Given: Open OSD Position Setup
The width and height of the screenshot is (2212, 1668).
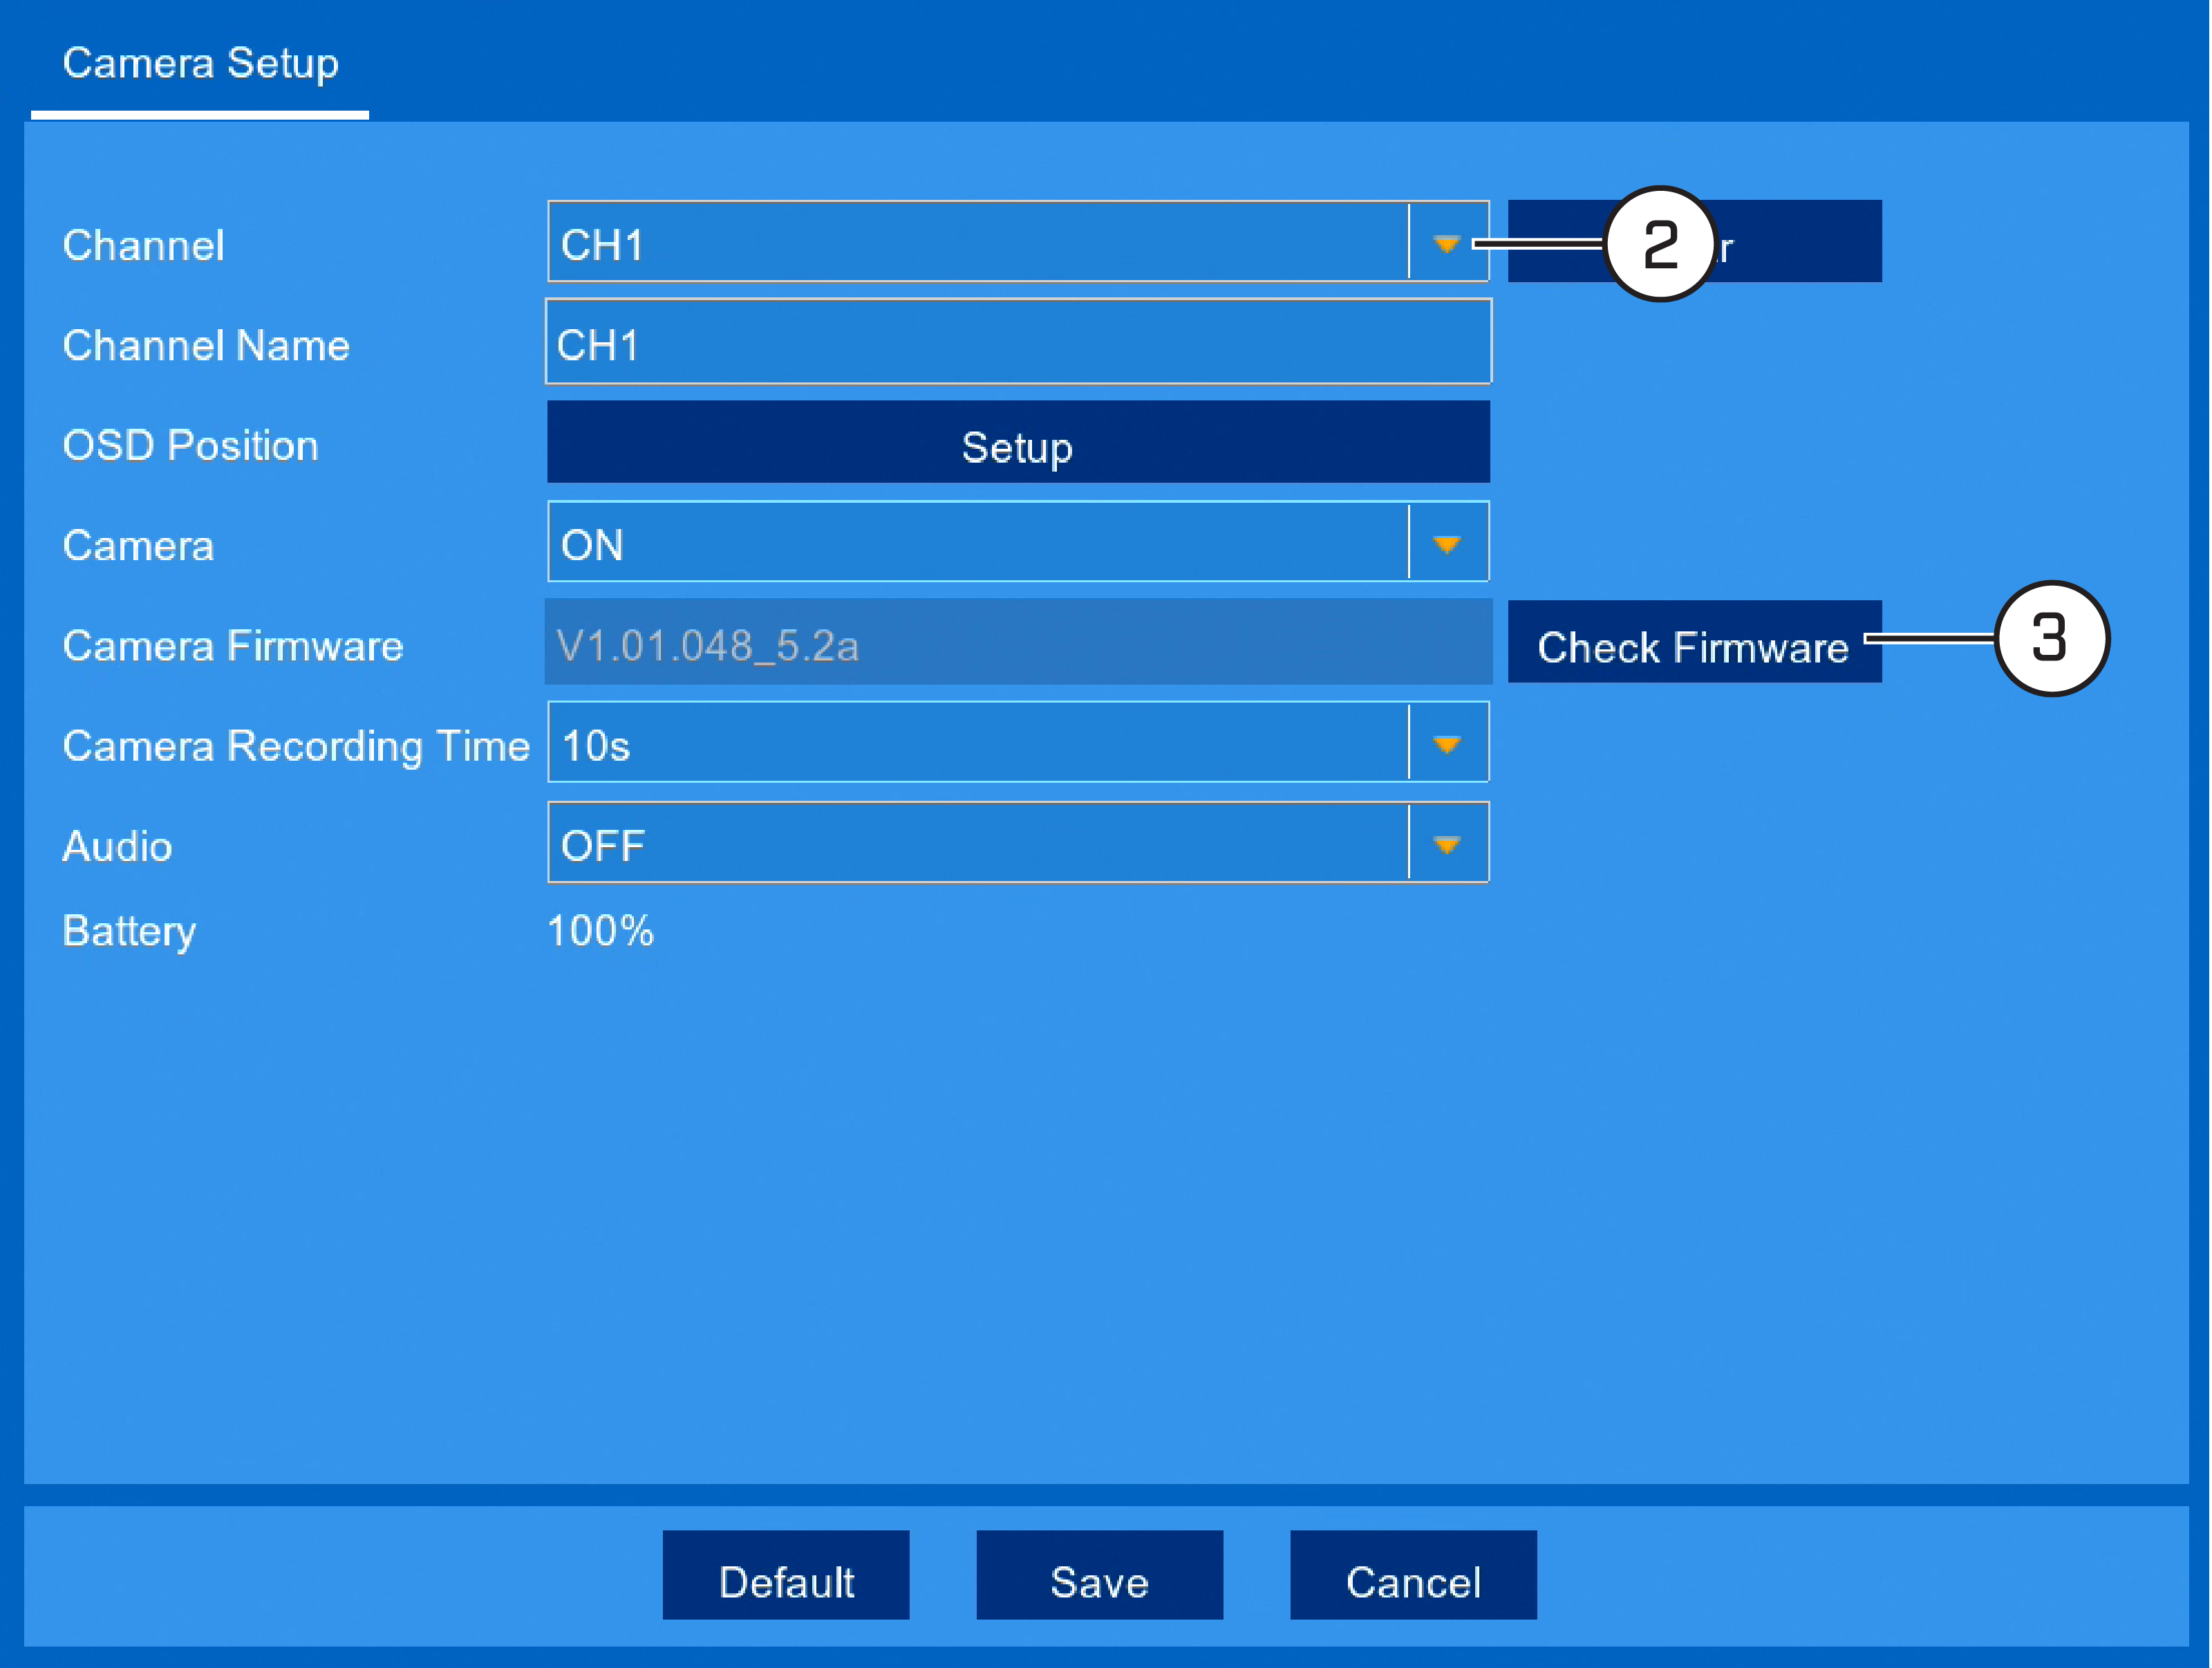Looking at the screenshot, I should coord(1017,443).
